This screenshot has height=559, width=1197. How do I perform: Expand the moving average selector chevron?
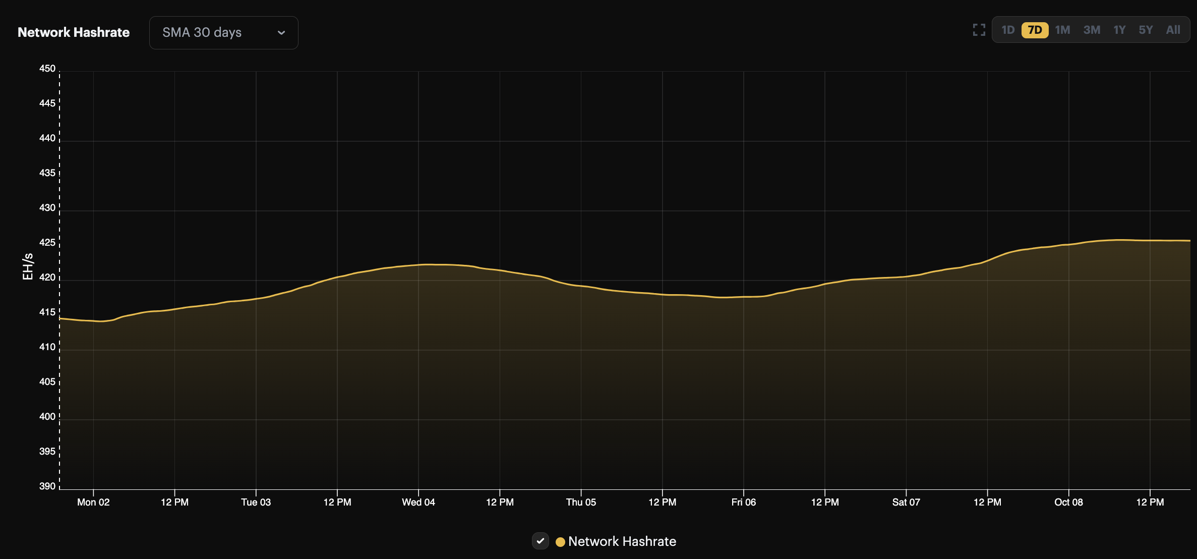click(x=281, y=32)
